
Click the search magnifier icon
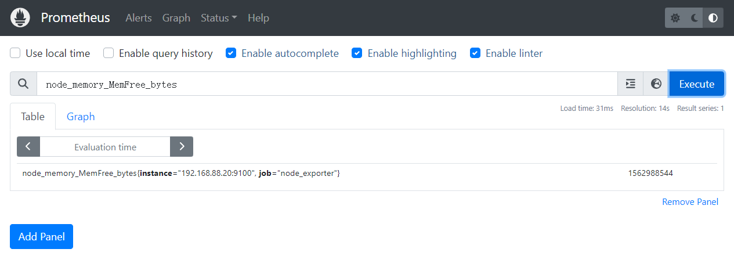pyautogui.click(x=23, y=84)
